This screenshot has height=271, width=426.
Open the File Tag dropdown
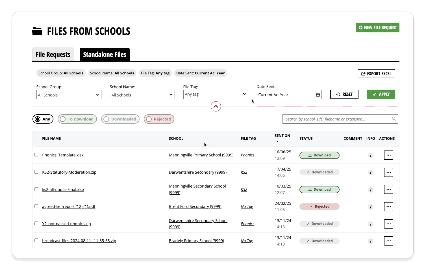coord(216,94)
